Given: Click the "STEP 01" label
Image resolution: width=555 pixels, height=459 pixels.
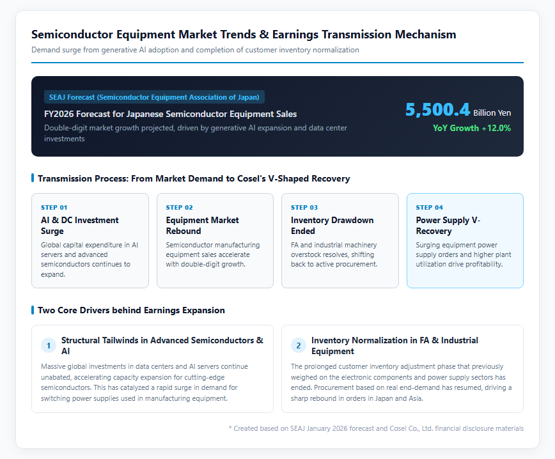Looking at the screenshot, I should (54, 207).
